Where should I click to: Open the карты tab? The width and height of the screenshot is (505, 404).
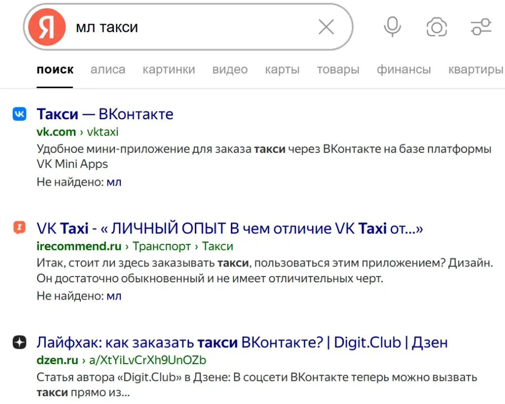point(282,69)
